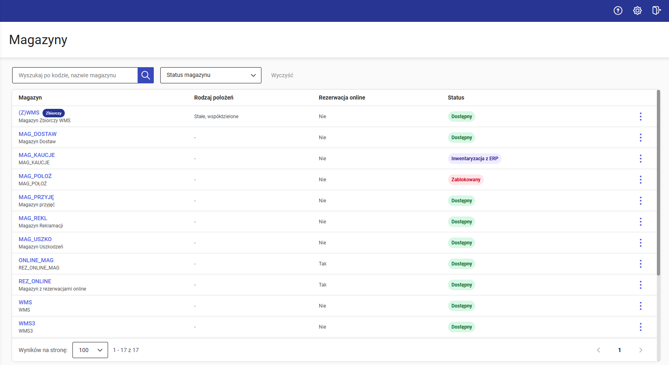
Task: Click the table vertical scrollbar
Action: 658,182
